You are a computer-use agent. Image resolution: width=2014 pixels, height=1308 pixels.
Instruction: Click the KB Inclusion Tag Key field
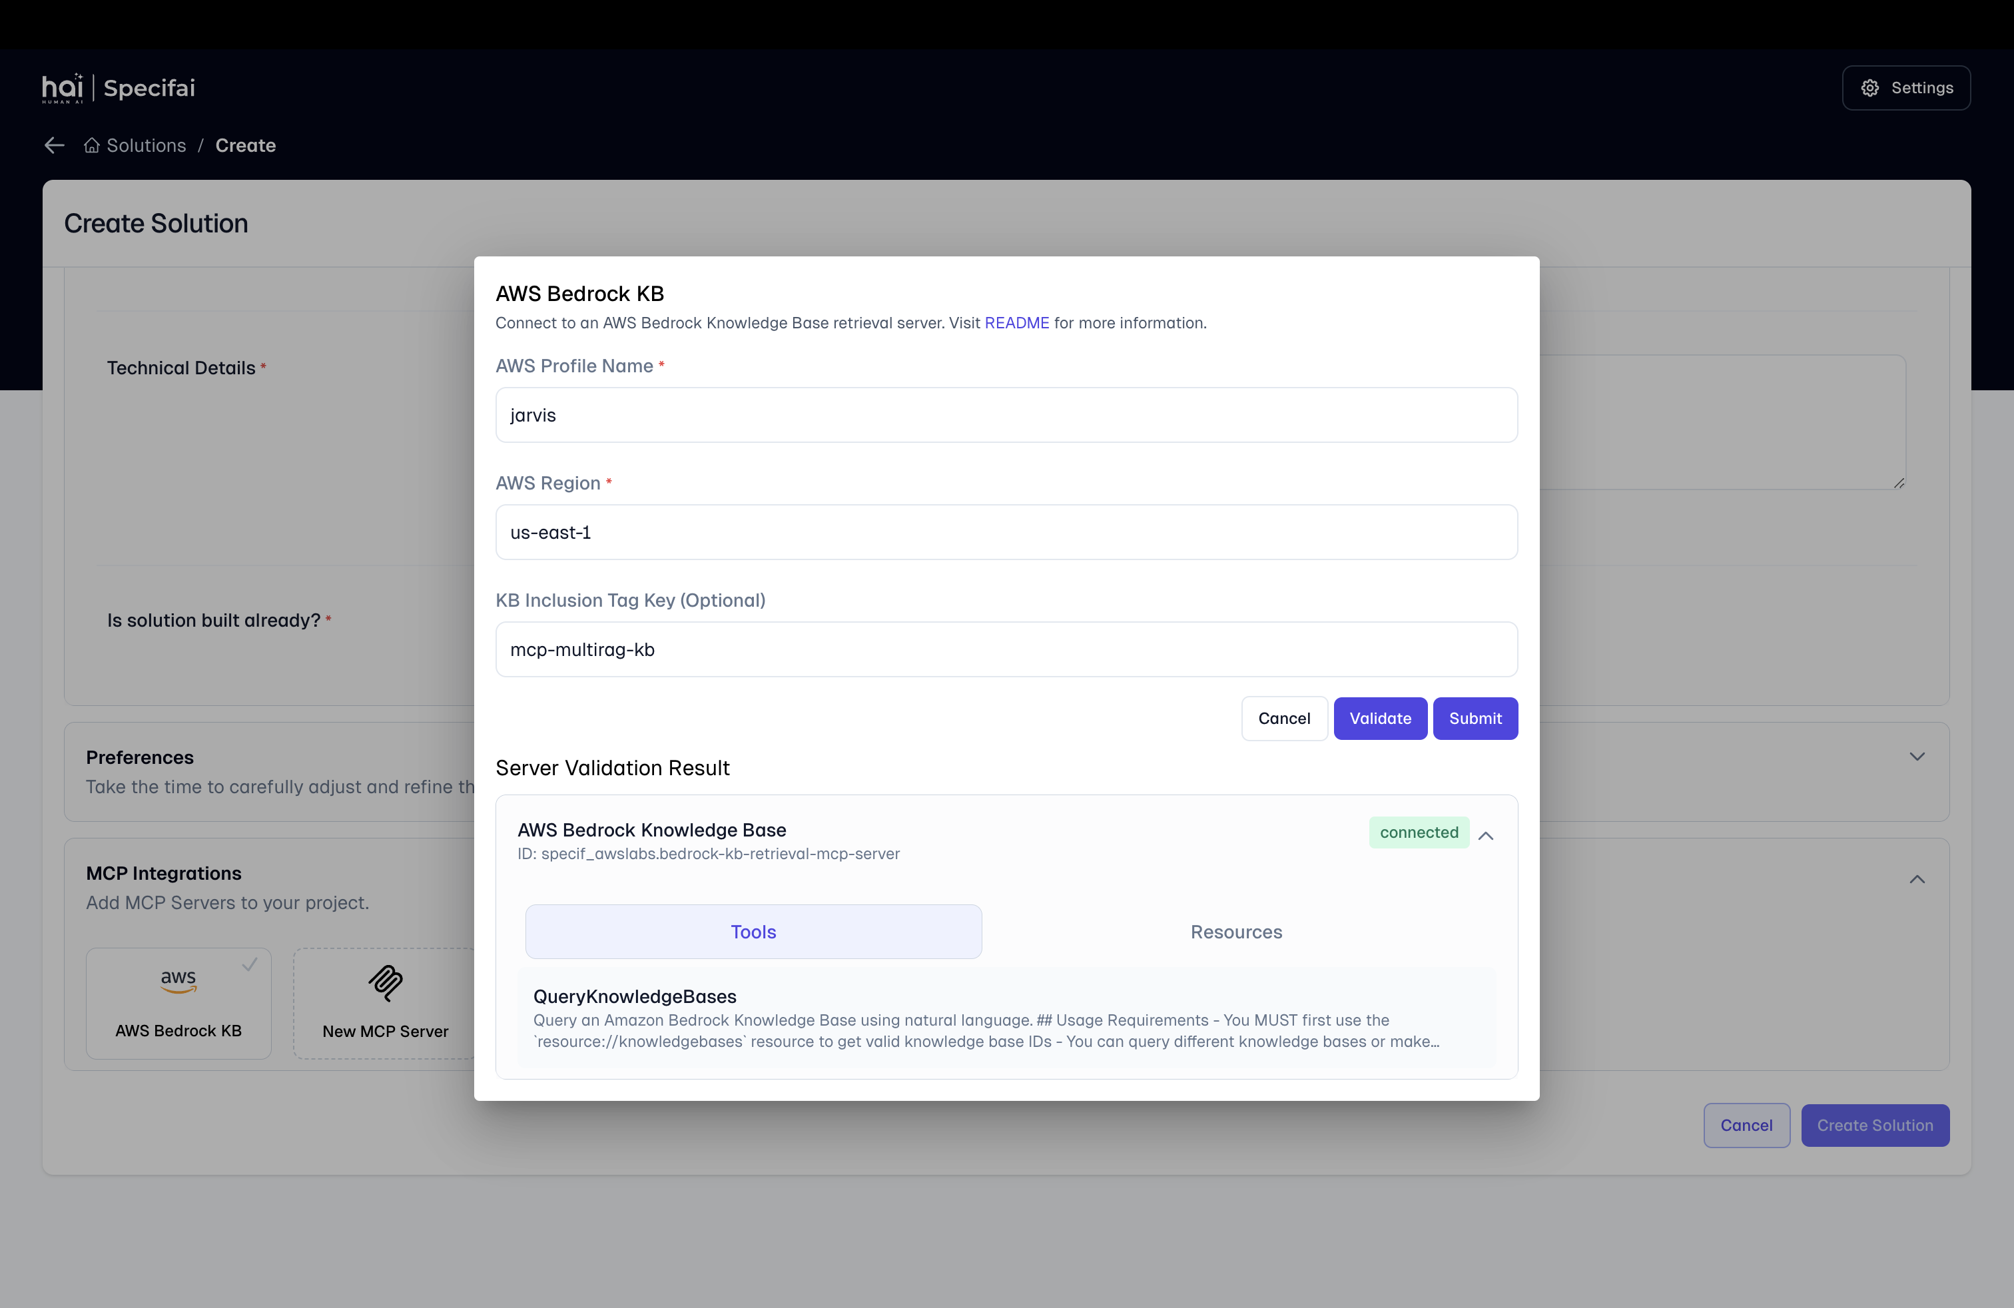tap(1006, 650)
